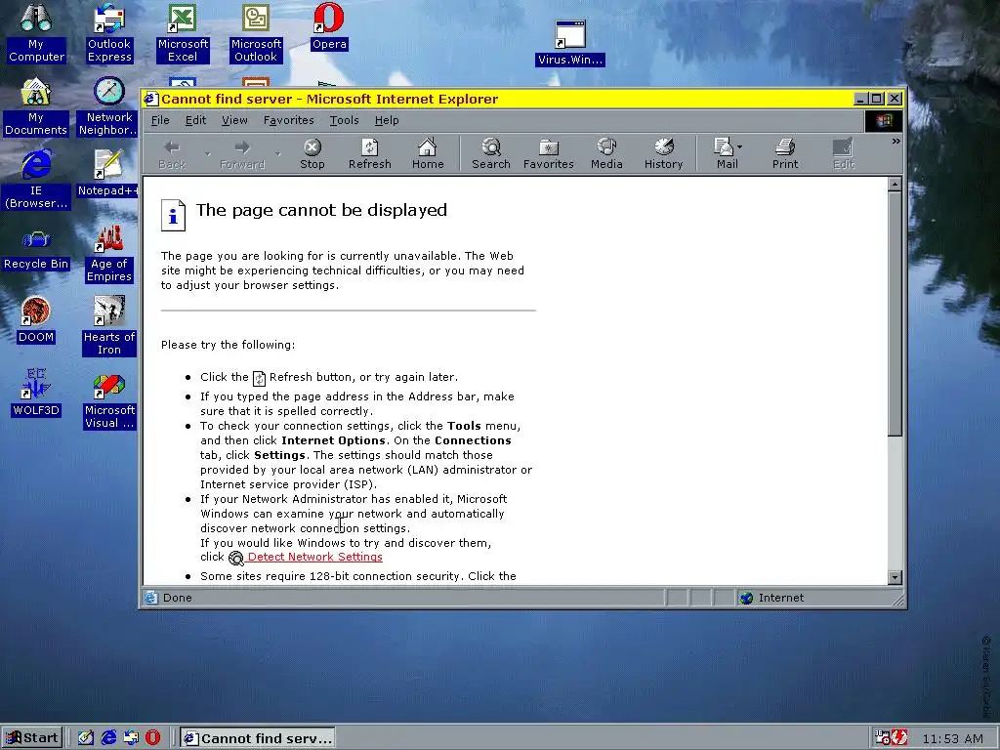This screenshot has height=750, width=1000.
Task: Open the Media toolbar pane
Action: pos(605,154)
